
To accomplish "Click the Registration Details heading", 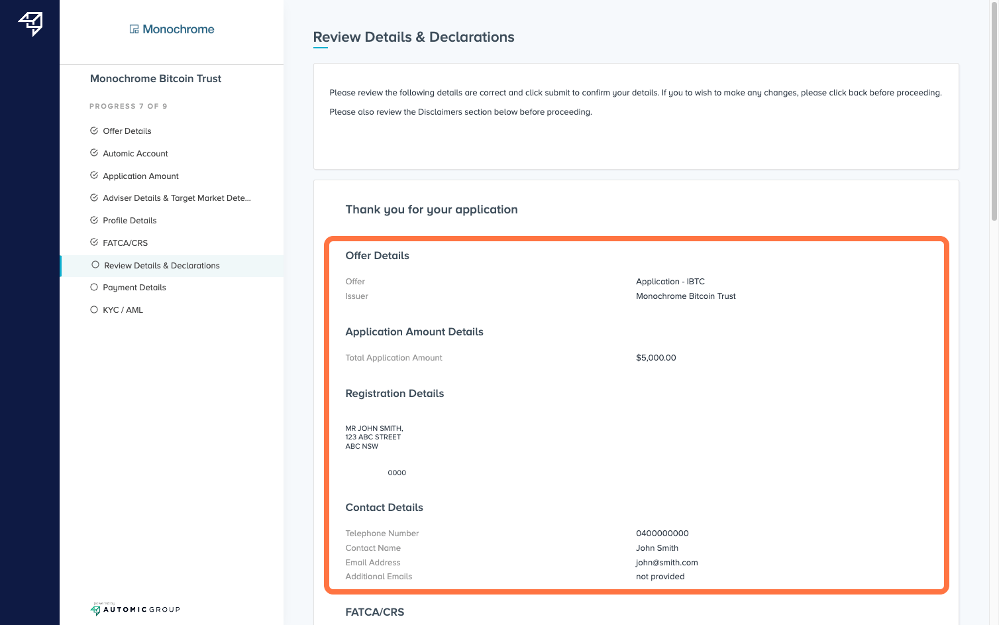I will pos(394,393).
